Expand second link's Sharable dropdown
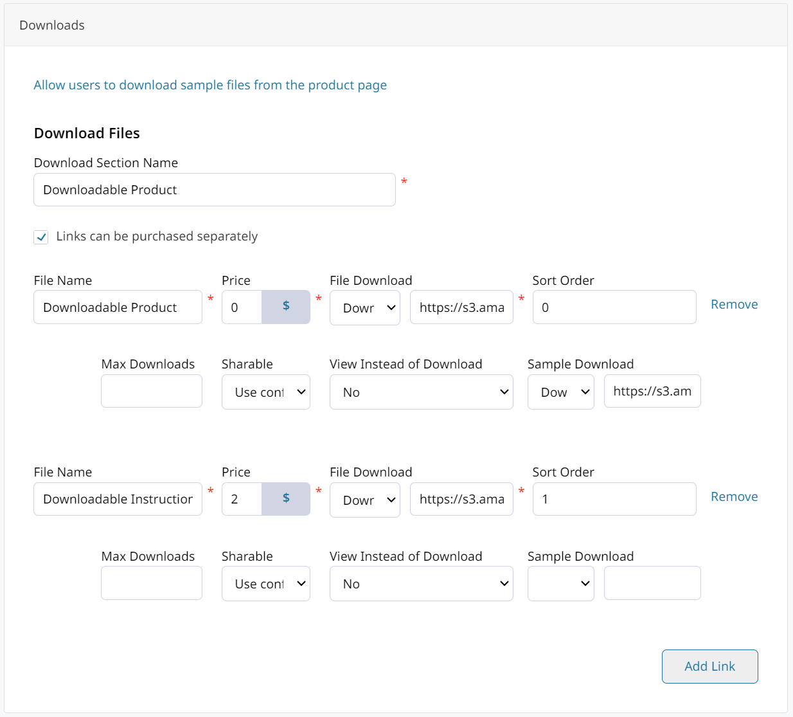The height and width of the screenshot is (717, 793). [x=266, y=584]
